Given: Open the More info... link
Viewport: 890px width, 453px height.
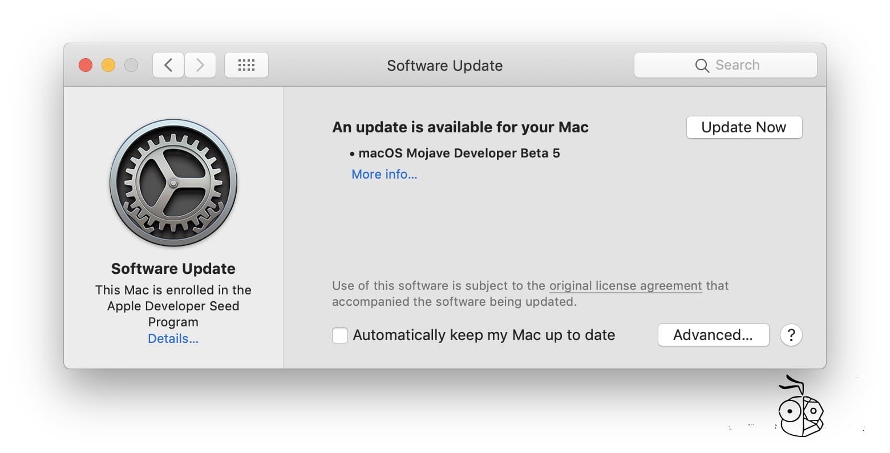Looking at the screenshot, I should click(x=384, y=175).
